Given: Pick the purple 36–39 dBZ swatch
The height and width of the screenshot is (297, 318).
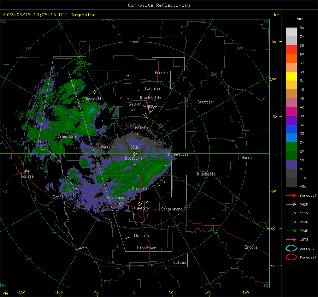Looking at the screenshot, I should coord(291,120).
